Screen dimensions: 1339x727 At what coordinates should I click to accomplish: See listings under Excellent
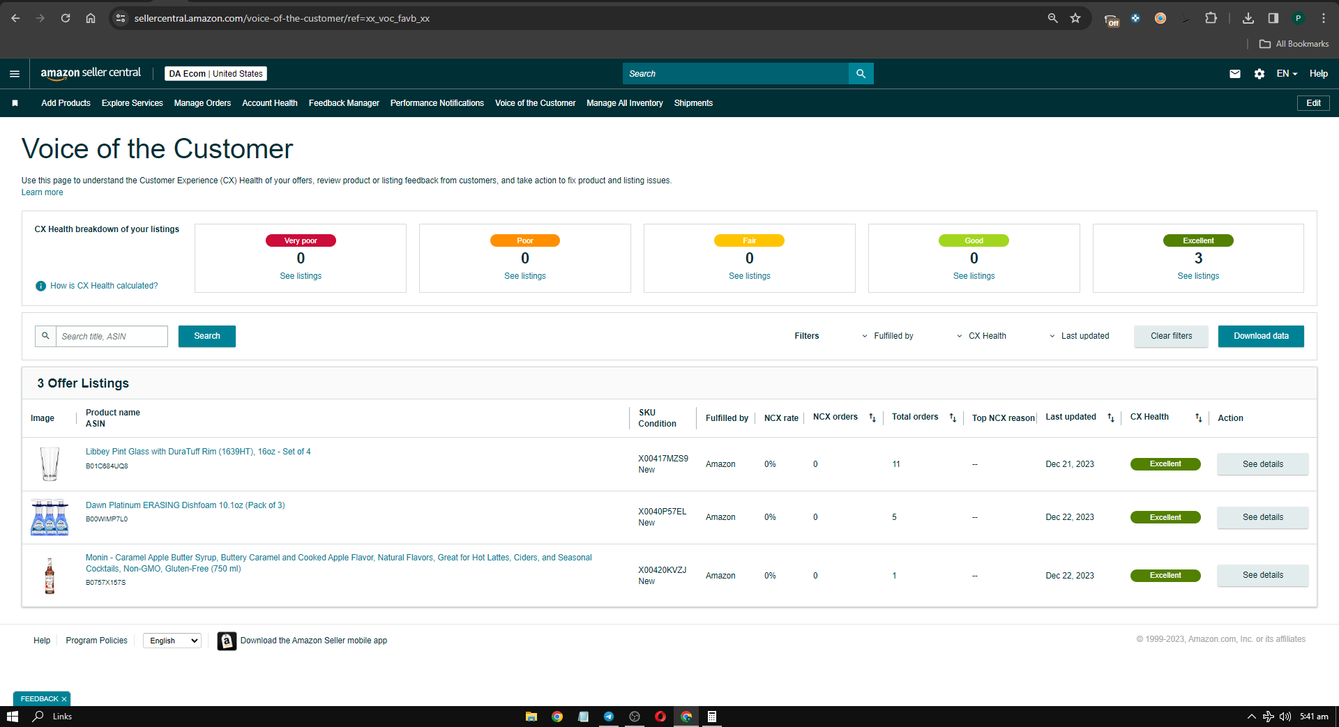1198,276
